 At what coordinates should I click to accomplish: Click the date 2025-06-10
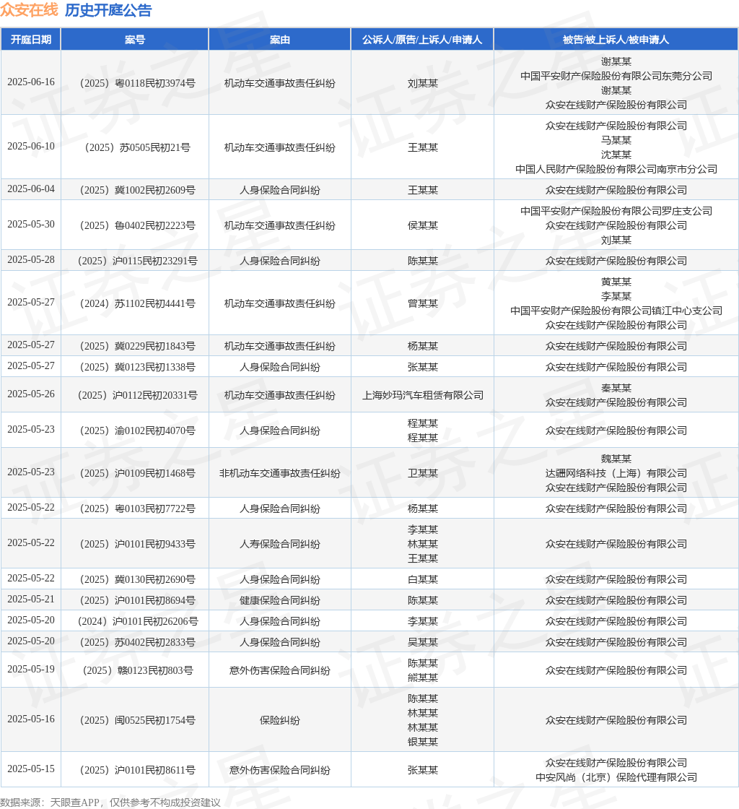pos(31,147)
